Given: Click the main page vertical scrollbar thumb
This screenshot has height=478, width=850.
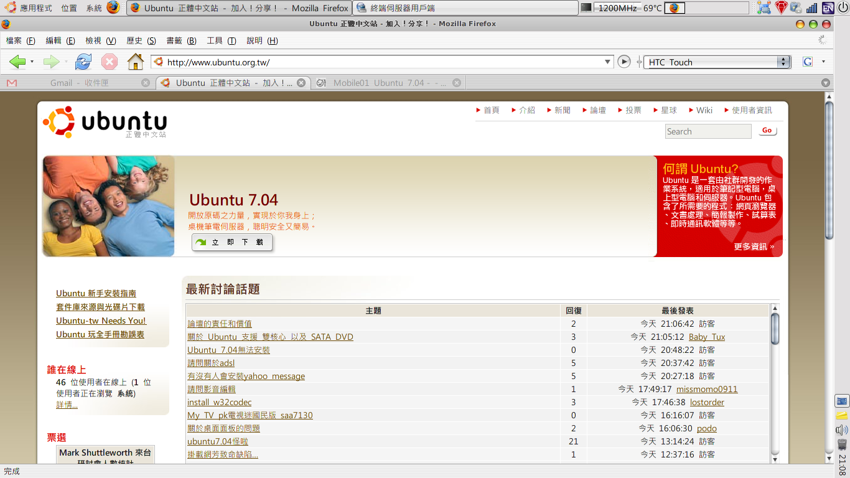Looking at the screenshot, I should pos(829,169).
